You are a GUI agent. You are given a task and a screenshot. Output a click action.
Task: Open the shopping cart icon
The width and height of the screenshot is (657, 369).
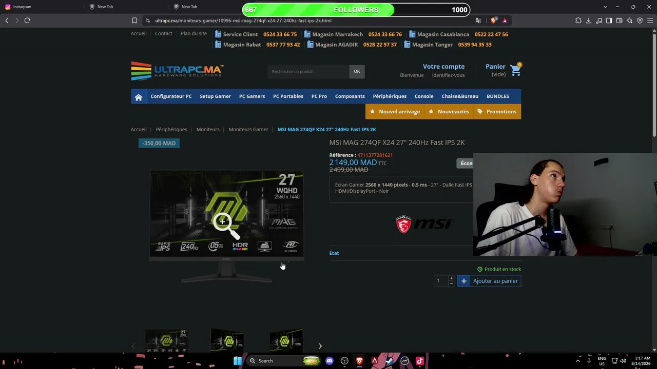click(x=516, y=71)
